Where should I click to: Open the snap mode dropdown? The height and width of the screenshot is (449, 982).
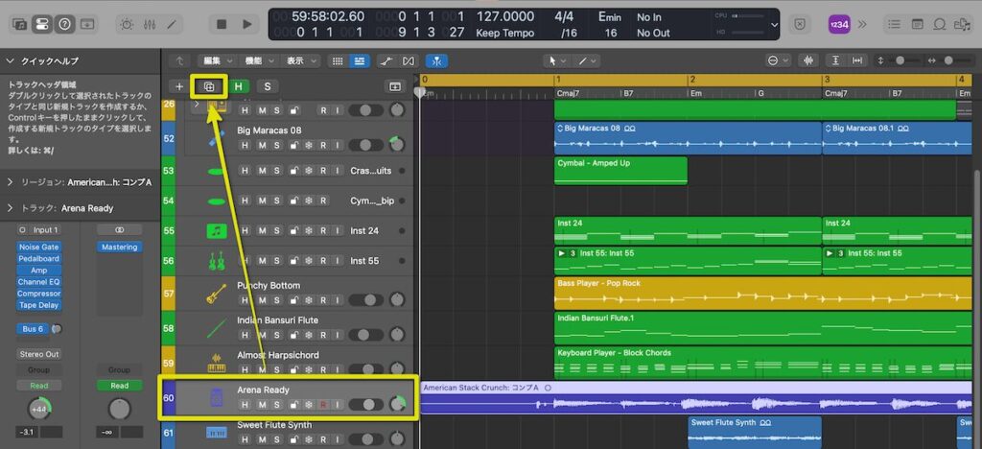coord(777,60)
